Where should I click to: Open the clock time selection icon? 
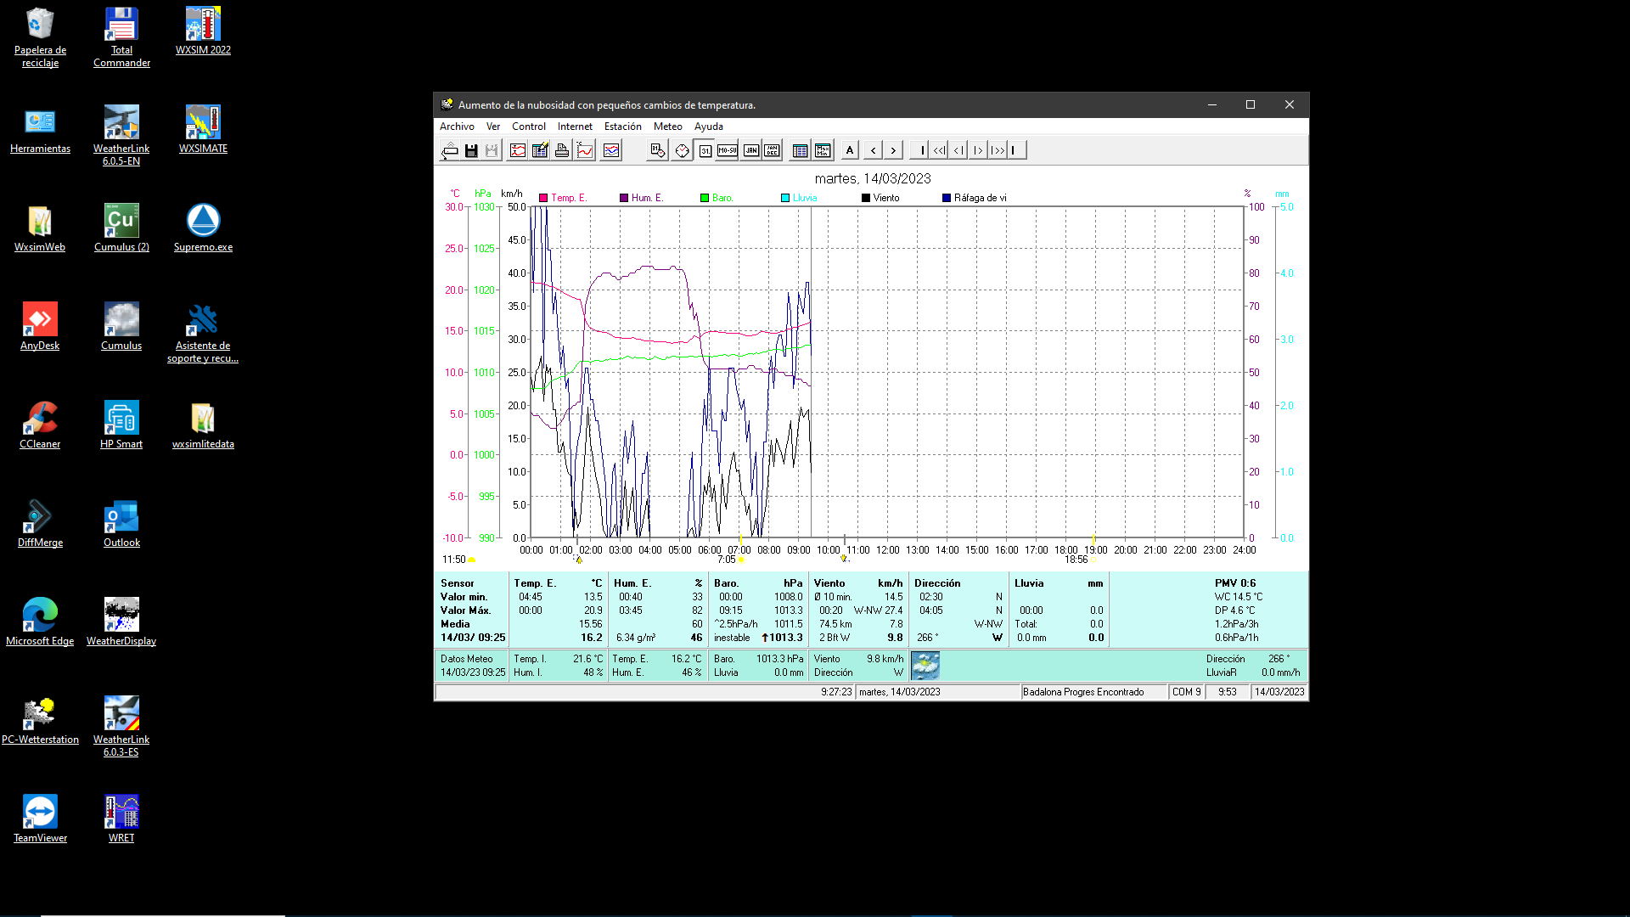pyautogui.click(x=682, y=150)
